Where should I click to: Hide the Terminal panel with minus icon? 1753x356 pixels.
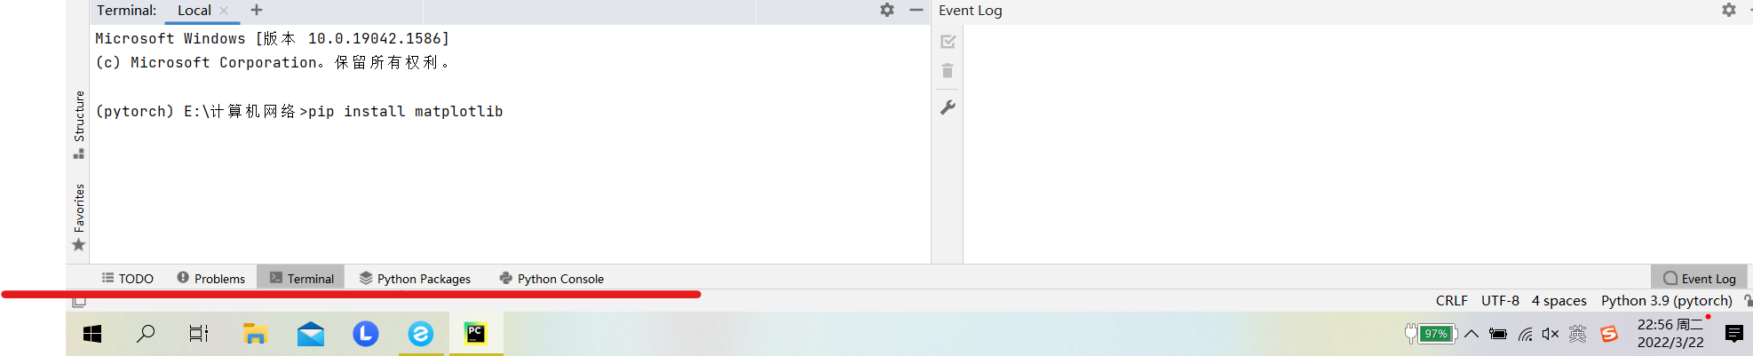tap(916, 10)
